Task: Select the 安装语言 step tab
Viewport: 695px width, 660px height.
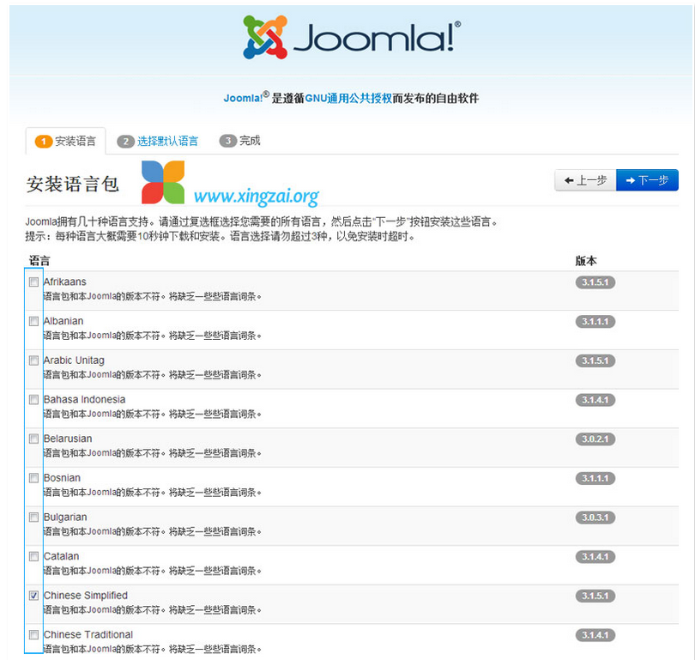Action: tap(65, 142)
